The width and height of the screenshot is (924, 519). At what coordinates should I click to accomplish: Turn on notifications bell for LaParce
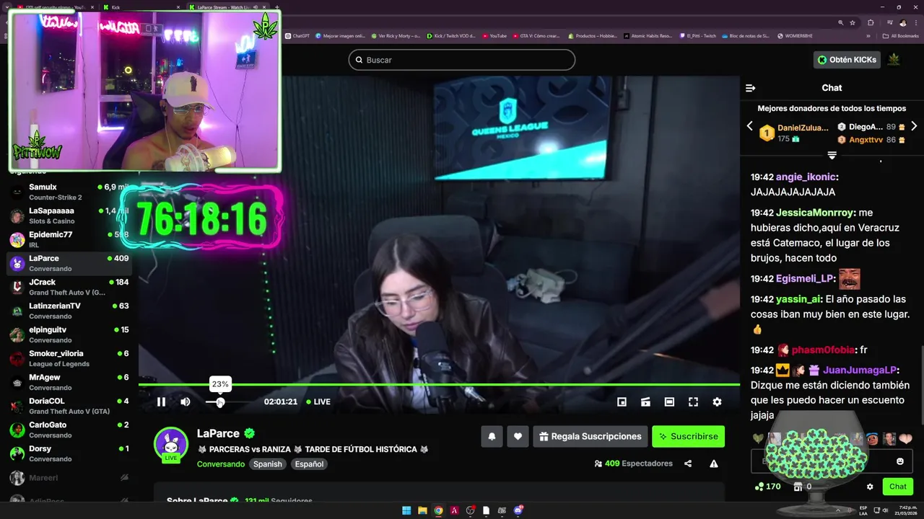tap(492, 436)
